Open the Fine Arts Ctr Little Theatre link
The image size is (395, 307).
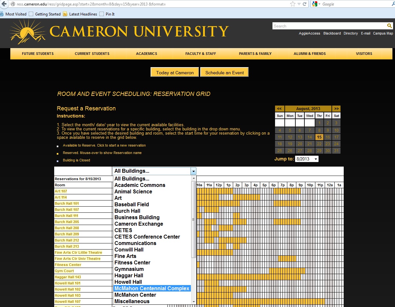tap(78, 252)
